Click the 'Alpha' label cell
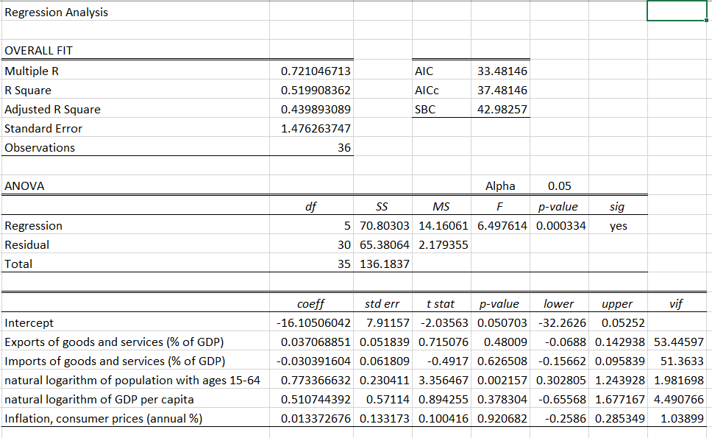 (500, 186)
